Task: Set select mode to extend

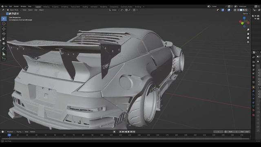Action: [10, 13]
